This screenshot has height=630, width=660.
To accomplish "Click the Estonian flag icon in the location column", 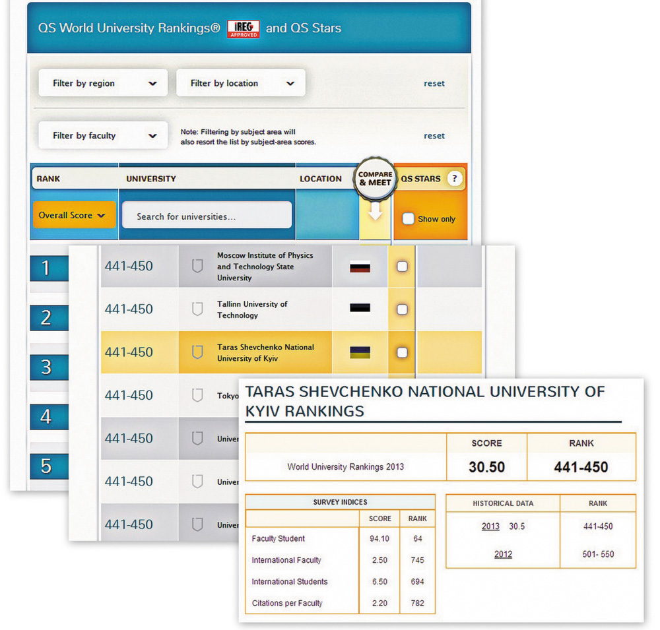I will (x=360, y=309).
